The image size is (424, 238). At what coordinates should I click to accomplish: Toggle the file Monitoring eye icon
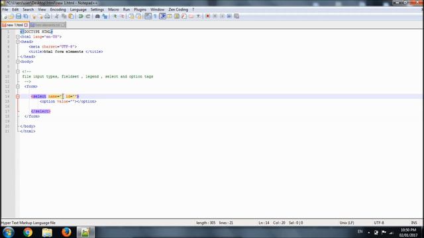point(198,17)
